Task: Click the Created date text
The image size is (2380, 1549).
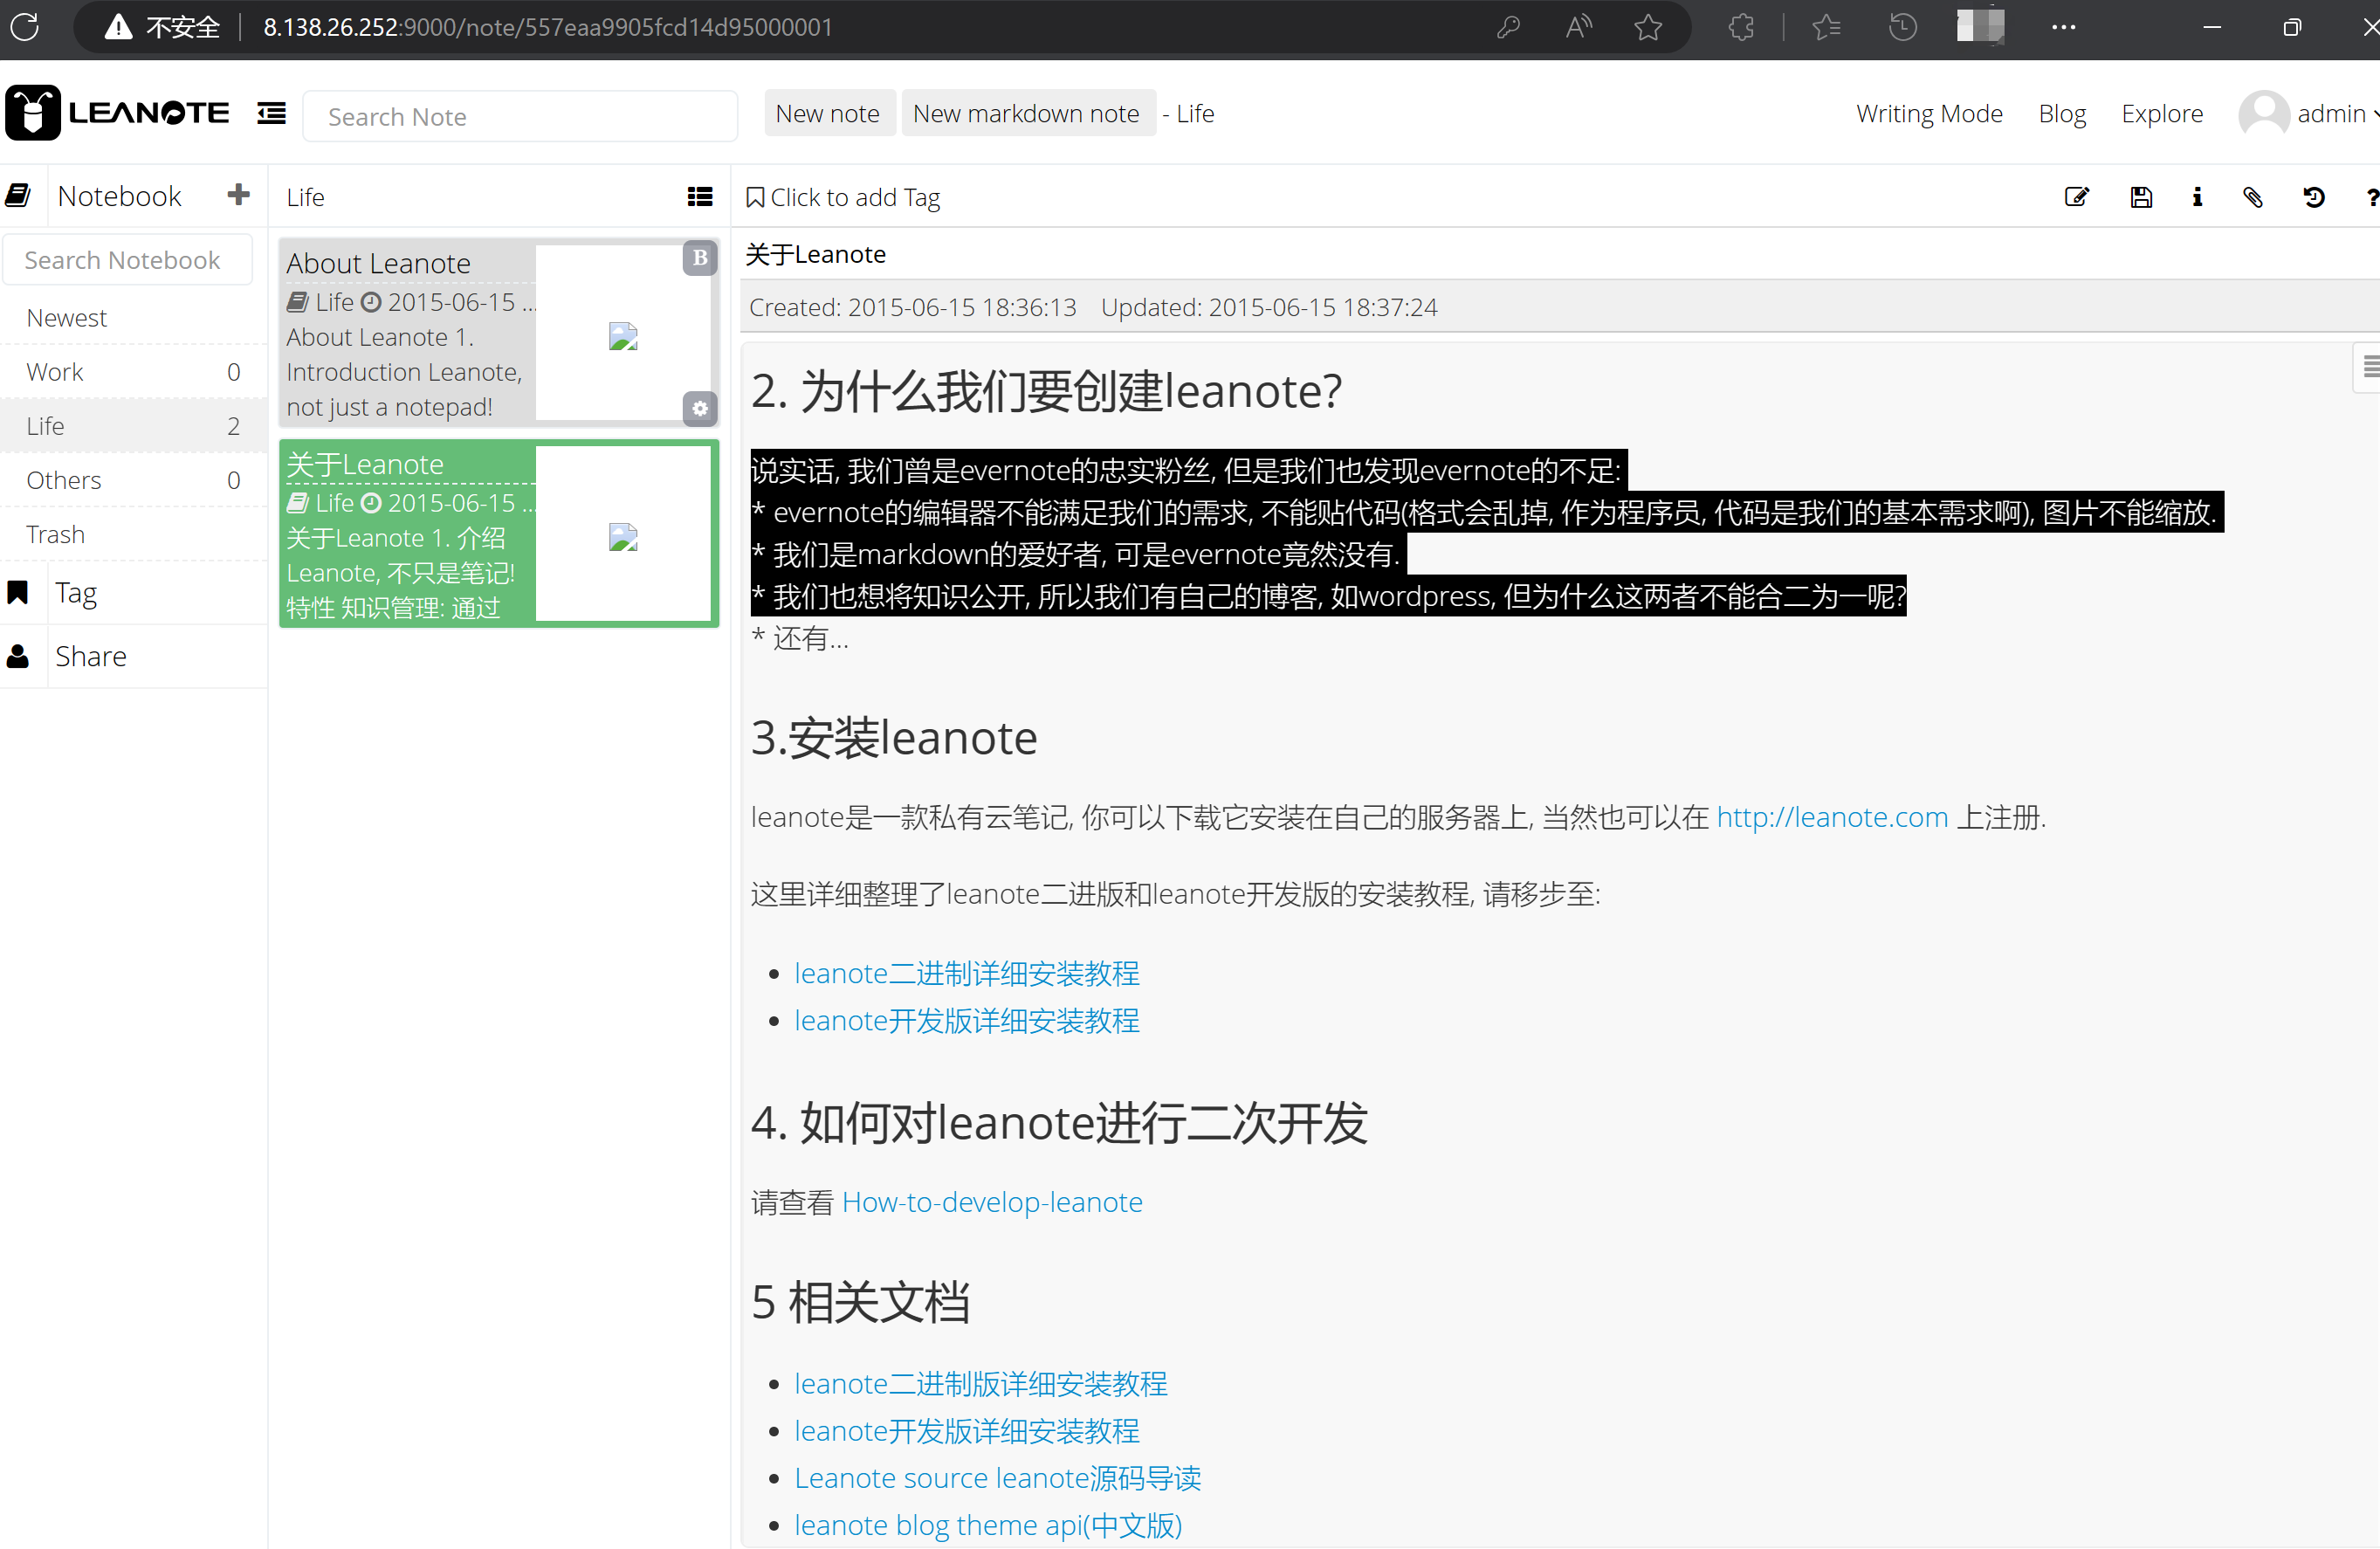Action: [x=913, y=307]
